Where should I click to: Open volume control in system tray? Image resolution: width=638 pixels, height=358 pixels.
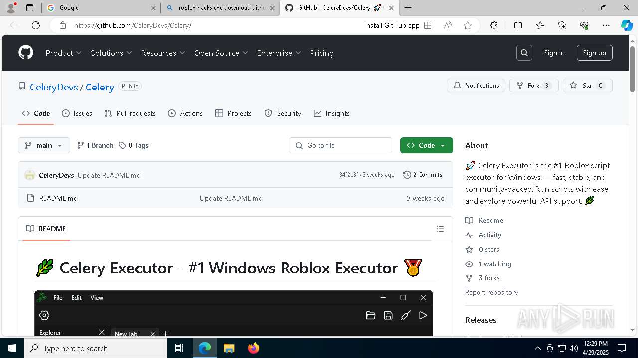pos(573,348)
